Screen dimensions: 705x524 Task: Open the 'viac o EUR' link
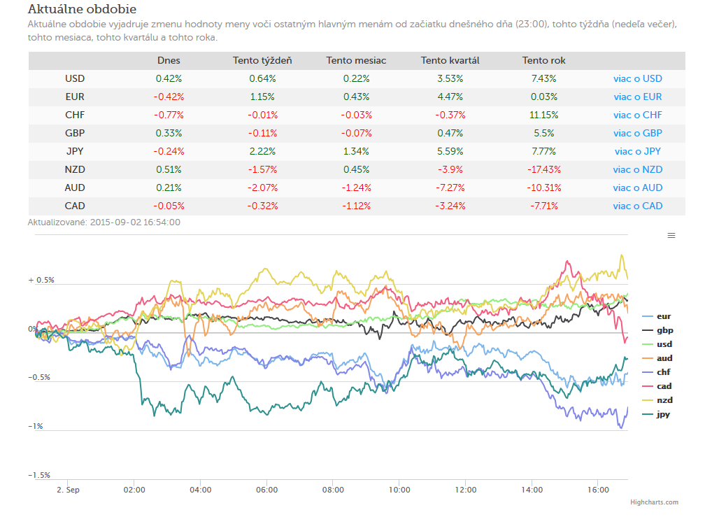[638, 97]
